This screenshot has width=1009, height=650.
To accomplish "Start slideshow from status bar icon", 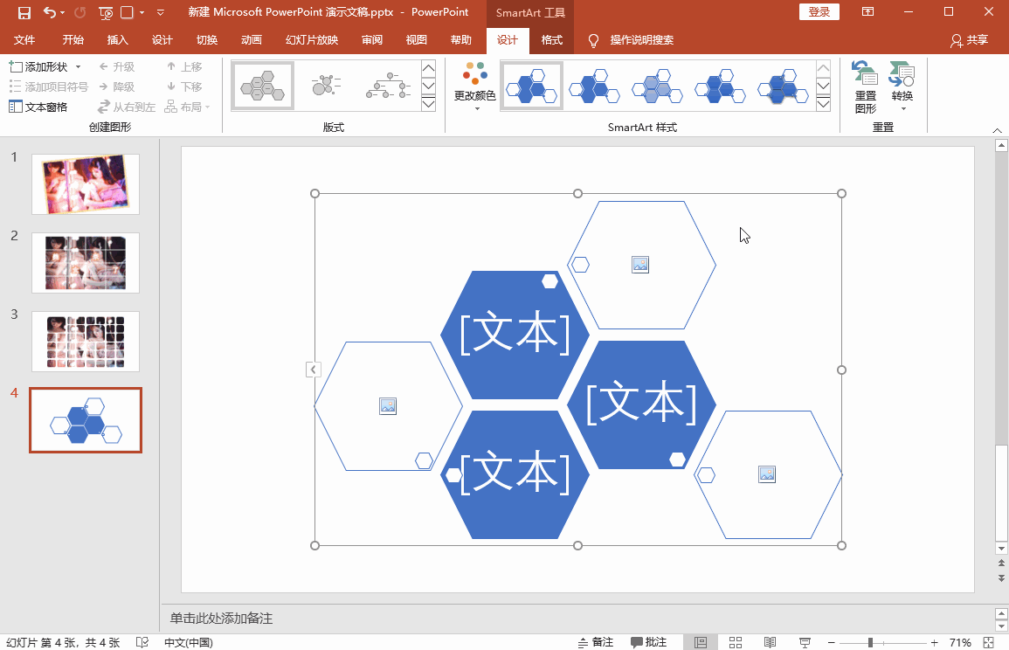I will 802,642.
